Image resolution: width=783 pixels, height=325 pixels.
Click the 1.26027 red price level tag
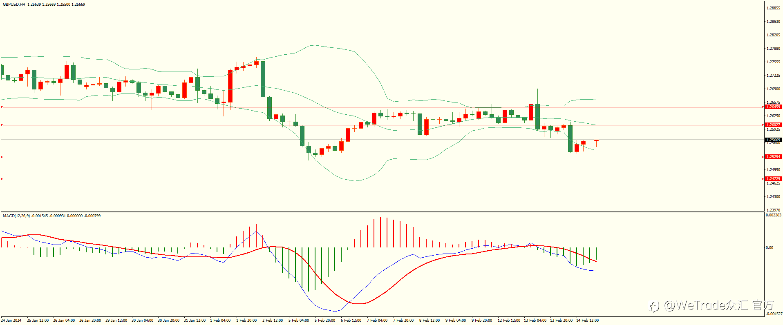(773, 125)
